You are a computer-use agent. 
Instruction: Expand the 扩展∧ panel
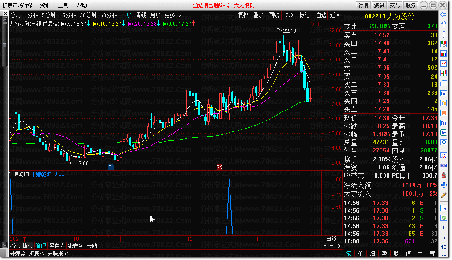36,253
